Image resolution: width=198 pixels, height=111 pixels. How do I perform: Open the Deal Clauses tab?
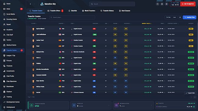coord(124,11)
